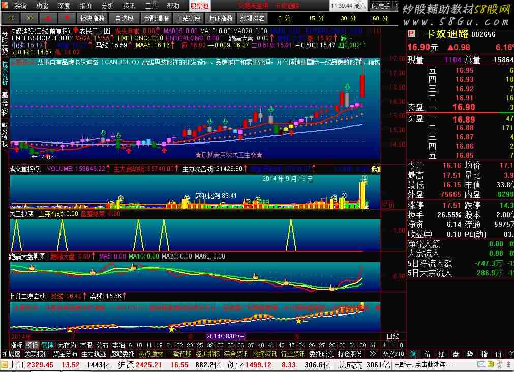Click the 管理 button in bottom bar
This screenshot has height=372, width=514.
tap(47, 345)
